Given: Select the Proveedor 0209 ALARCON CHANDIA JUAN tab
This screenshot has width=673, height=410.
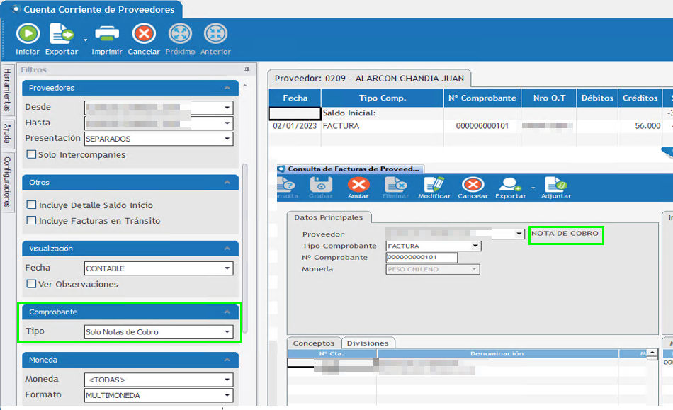Looking at the screenshot, I should tap(369, 79).
